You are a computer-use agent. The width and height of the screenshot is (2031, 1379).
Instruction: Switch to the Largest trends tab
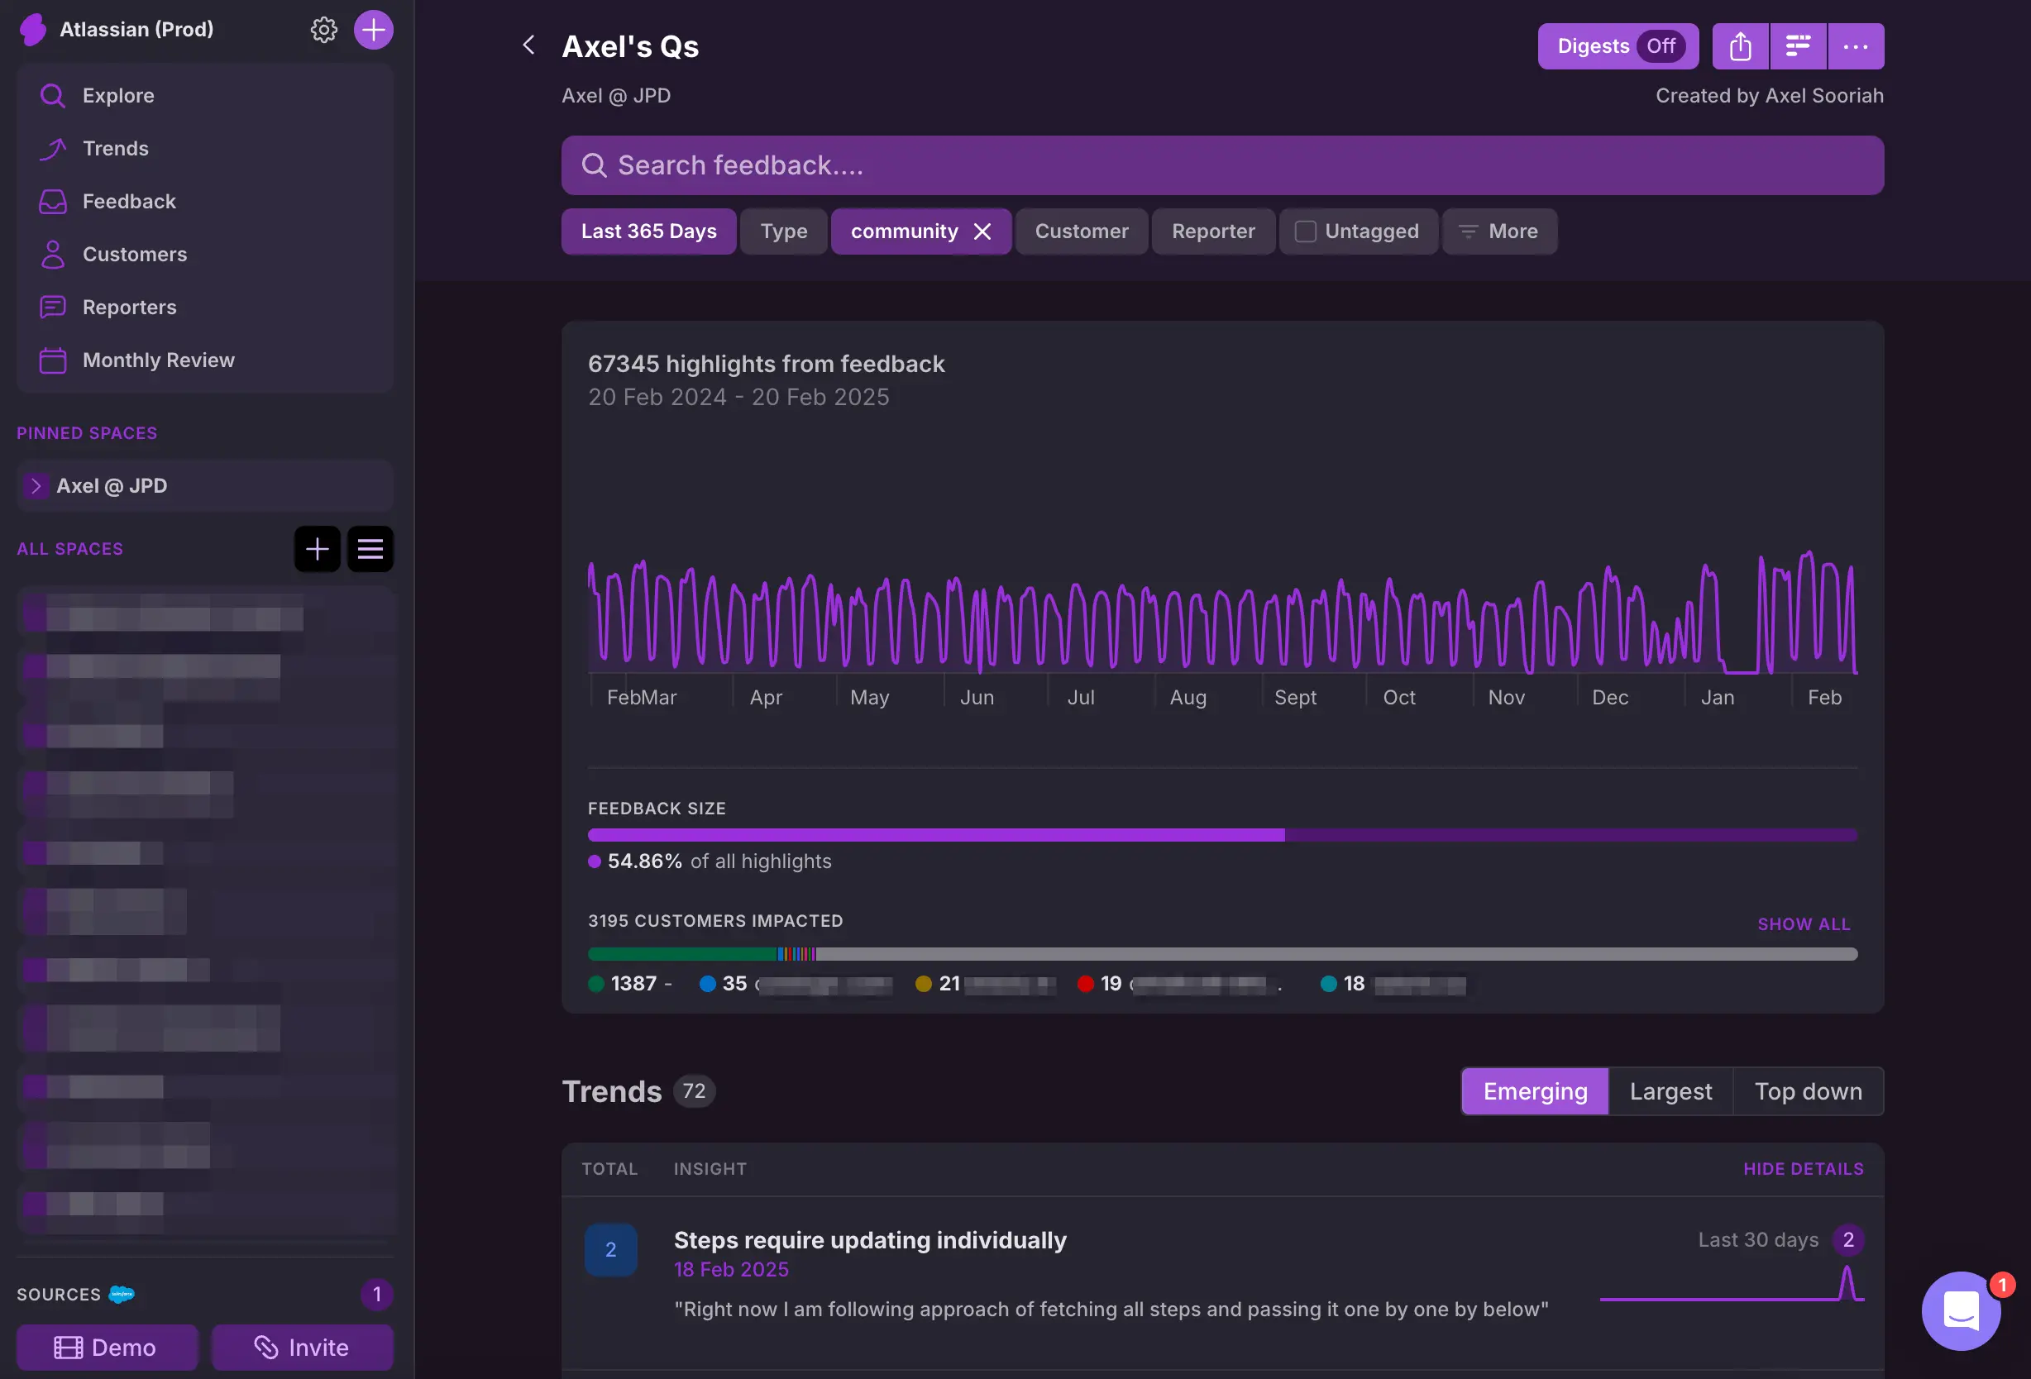point(1670,1091)
